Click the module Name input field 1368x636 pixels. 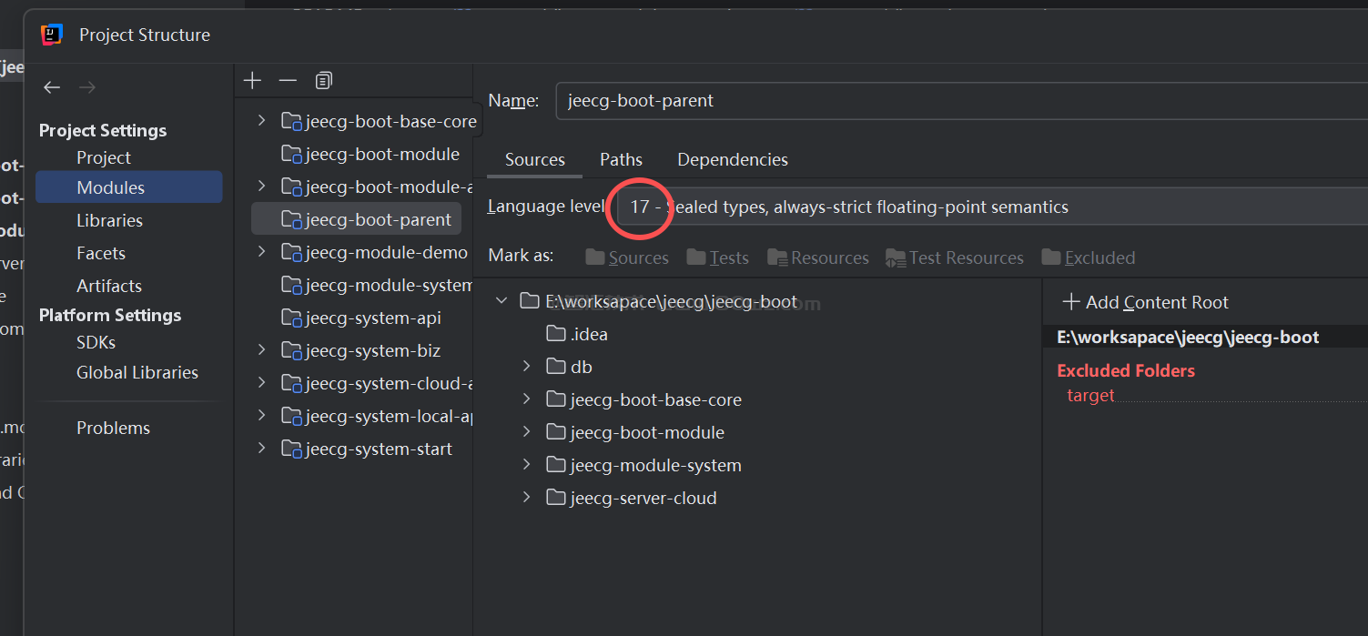click(x=961, y=100)
